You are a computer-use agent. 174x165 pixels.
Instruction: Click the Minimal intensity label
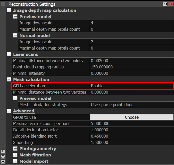tap(29, 73)
